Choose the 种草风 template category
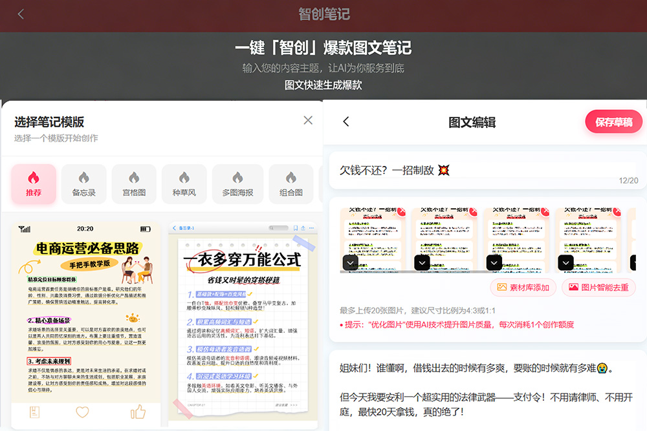Viewport: 647px width, 431px height. point(184,184)
